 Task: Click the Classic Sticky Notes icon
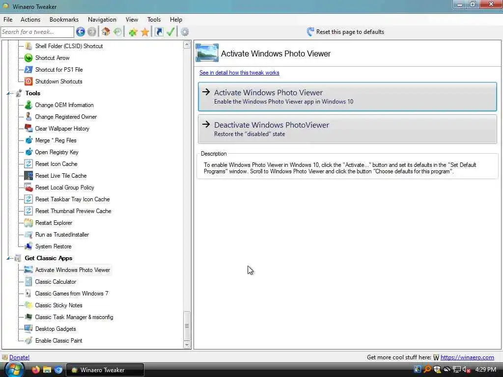pos(28,305)
